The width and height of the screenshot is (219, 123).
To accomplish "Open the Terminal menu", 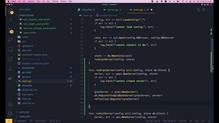I will click(55, 1).
